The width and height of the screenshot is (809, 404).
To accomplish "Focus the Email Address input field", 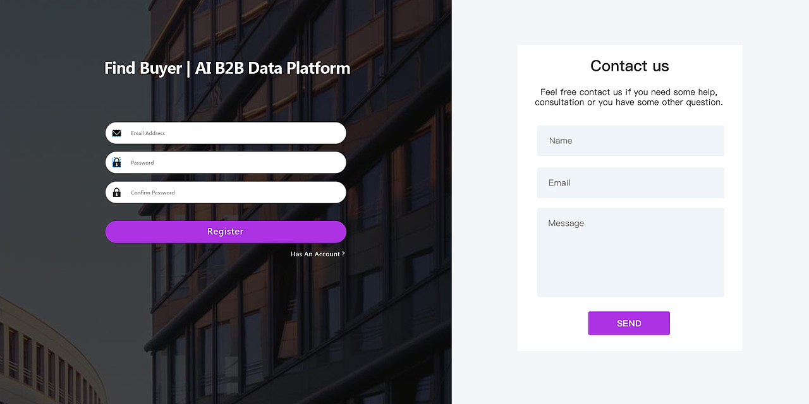I will point(234,133).
